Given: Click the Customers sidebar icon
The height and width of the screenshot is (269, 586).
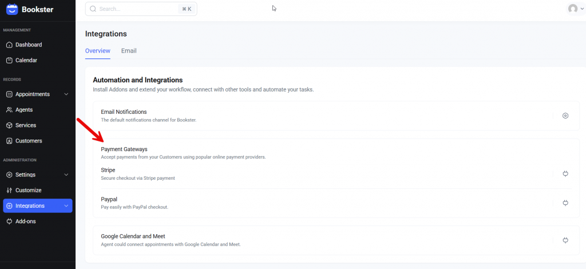Looking at the screenshot, I should point(9,141).
